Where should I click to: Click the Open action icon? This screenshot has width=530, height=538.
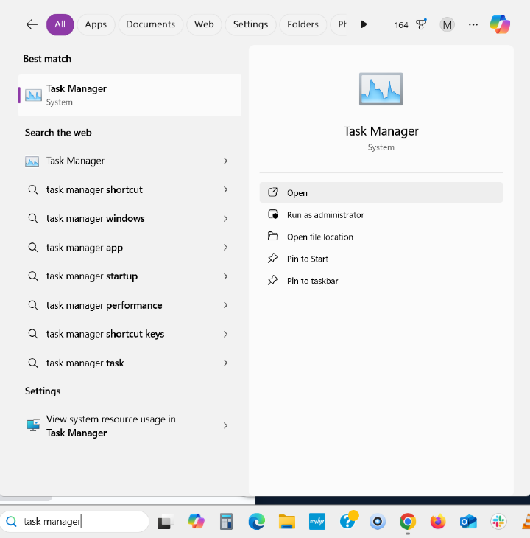(272, 192)
